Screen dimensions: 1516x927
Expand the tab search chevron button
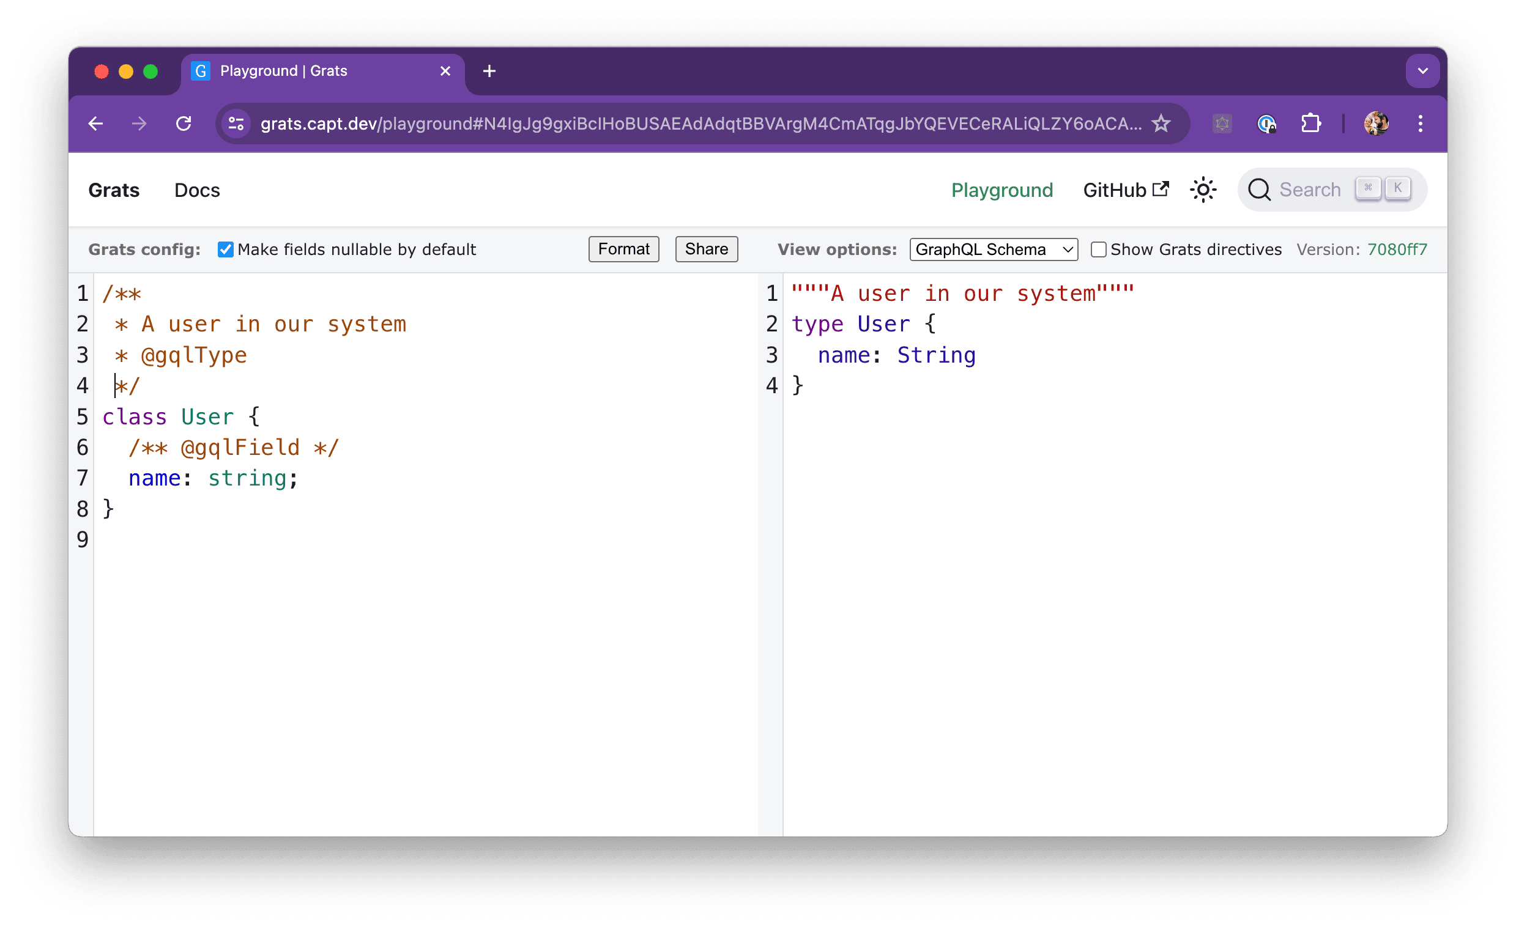click(1422, 71)
